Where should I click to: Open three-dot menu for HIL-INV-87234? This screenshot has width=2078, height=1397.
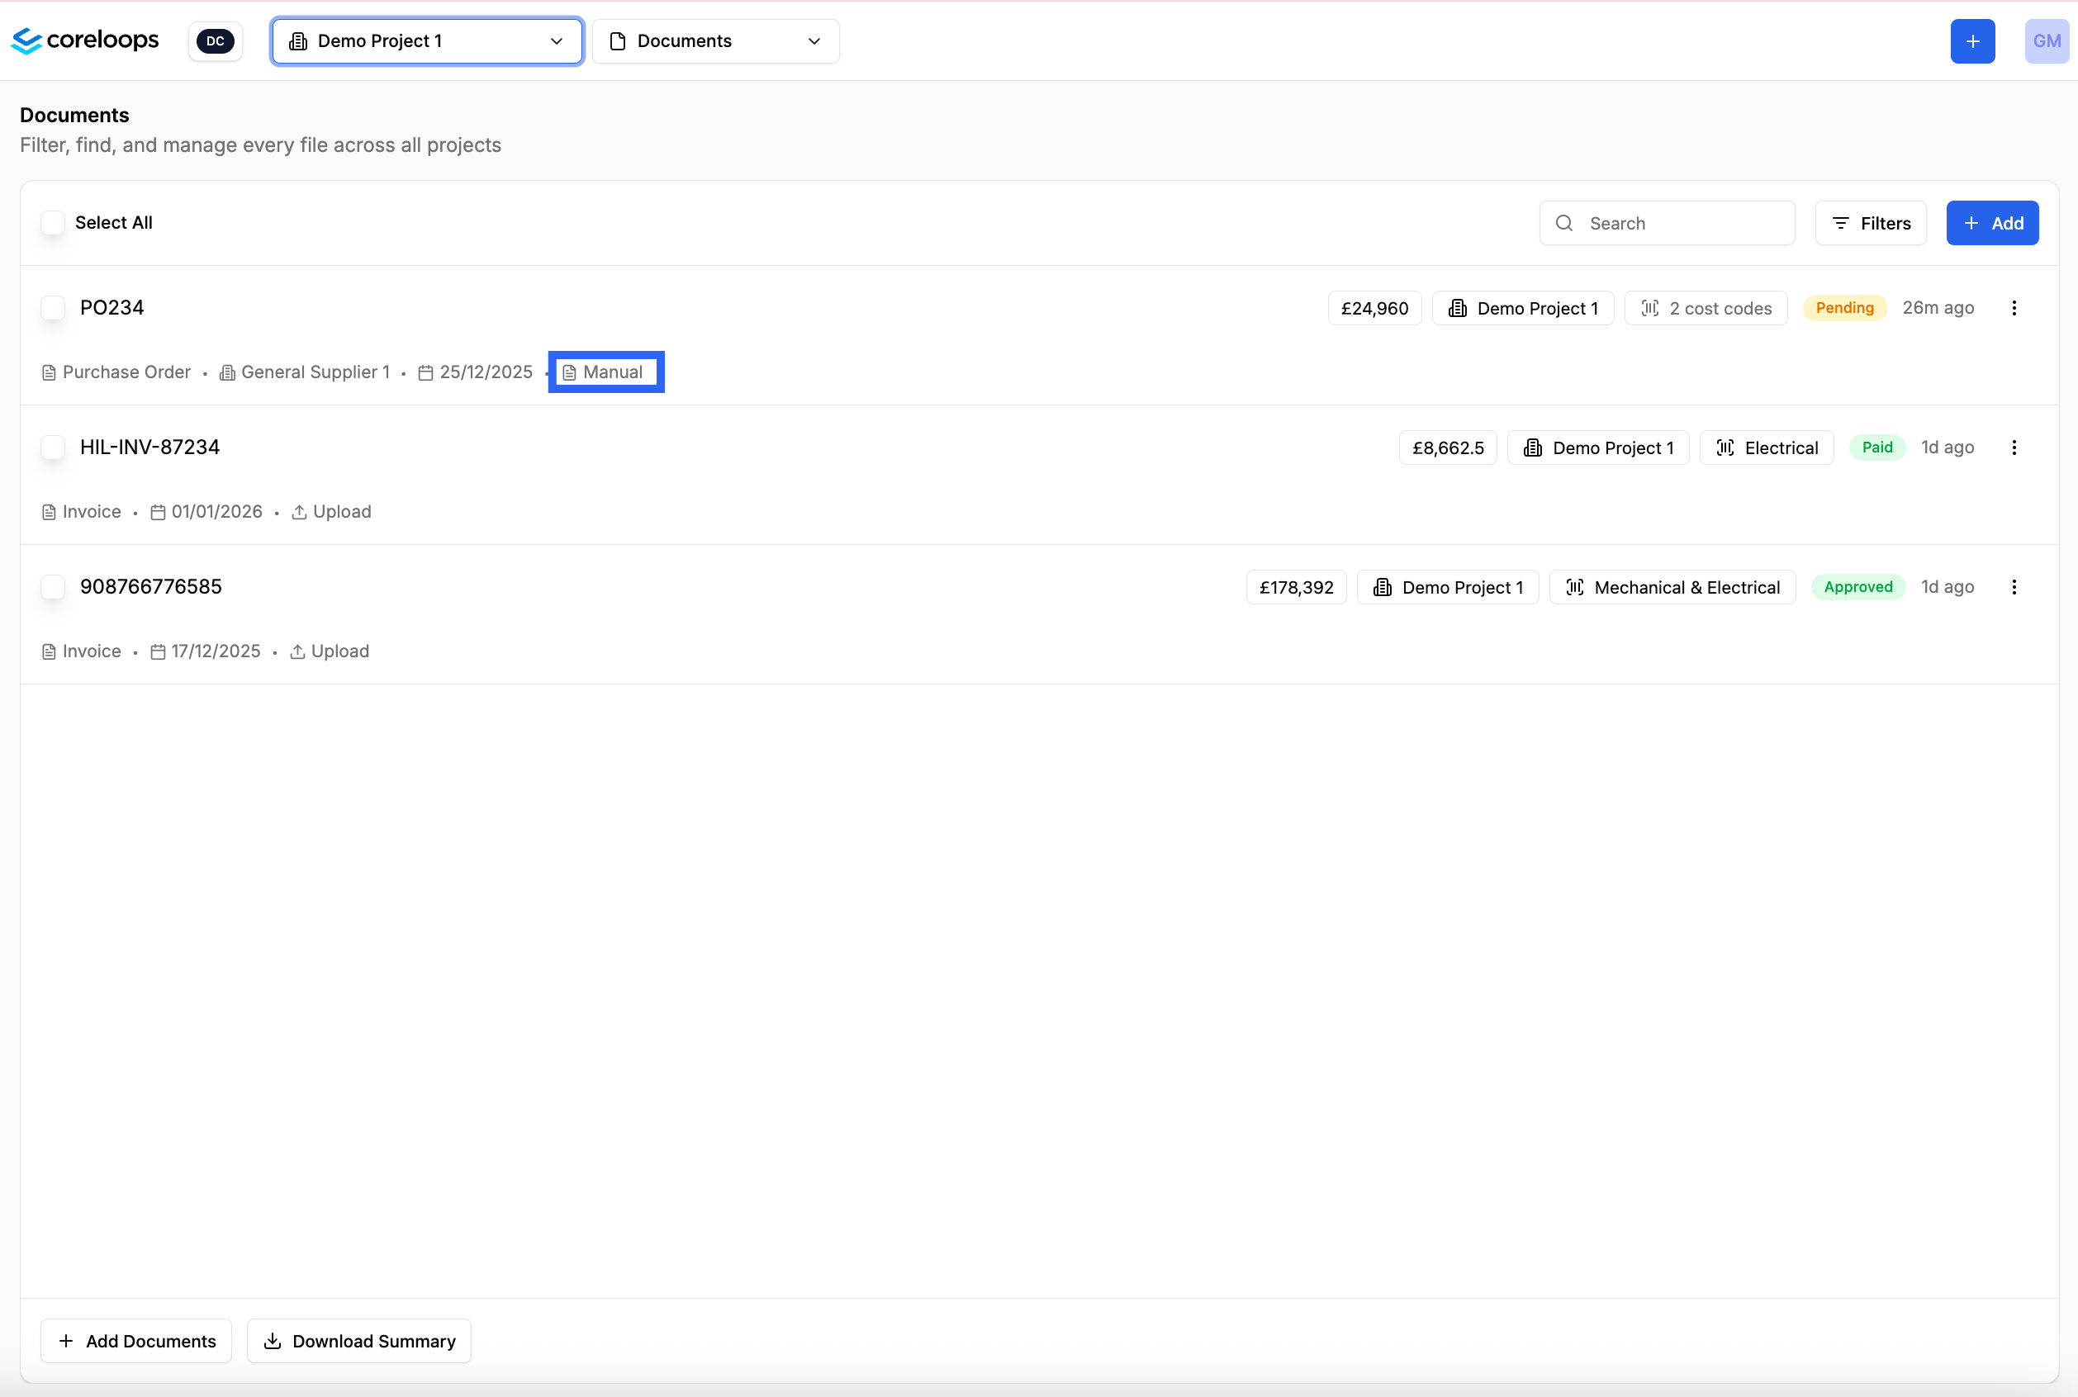click(2014, 448)
